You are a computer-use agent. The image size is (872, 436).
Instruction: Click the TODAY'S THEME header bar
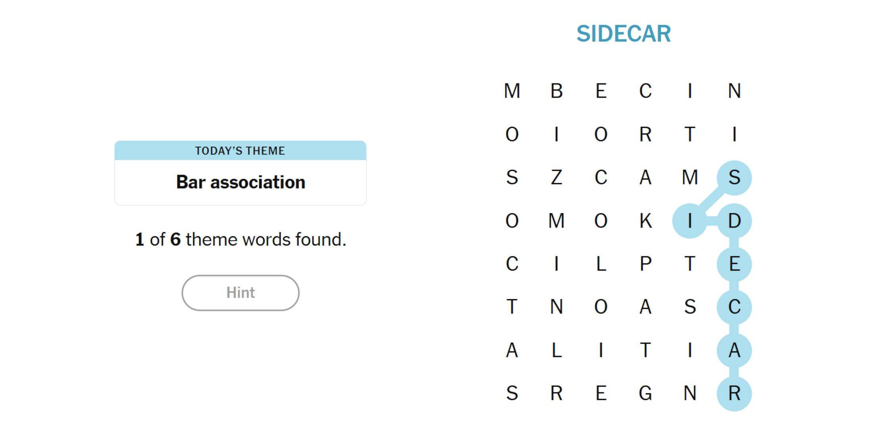coord(241,151)
